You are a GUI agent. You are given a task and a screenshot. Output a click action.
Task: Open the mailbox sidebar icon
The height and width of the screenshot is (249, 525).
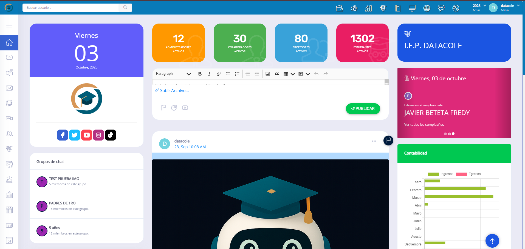pyautogui.click(x=9, y=73)
